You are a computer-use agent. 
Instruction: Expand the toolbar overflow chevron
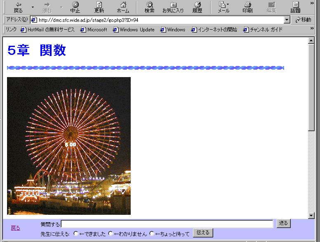point(312,3)
